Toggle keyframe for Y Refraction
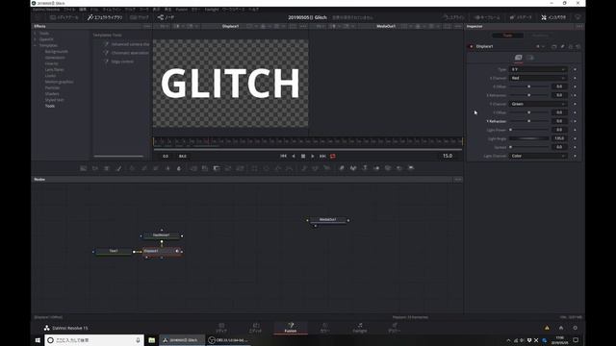The height and width of the screenshot is (346, 616). pos(575,121)
